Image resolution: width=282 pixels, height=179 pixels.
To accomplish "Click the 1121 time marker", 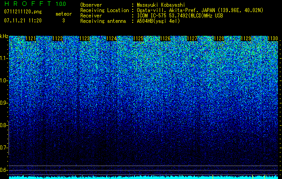I will coord(31,38).
